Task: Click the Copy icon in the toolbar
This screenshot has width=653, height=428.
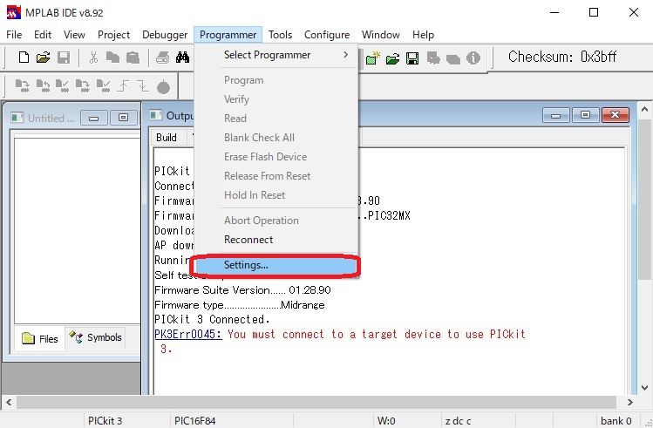Action: [x=112, y=58]
